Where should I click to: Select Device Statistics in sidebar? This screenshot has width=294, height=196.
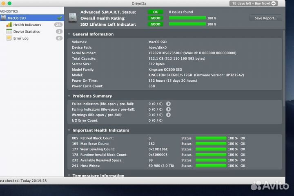27,31
